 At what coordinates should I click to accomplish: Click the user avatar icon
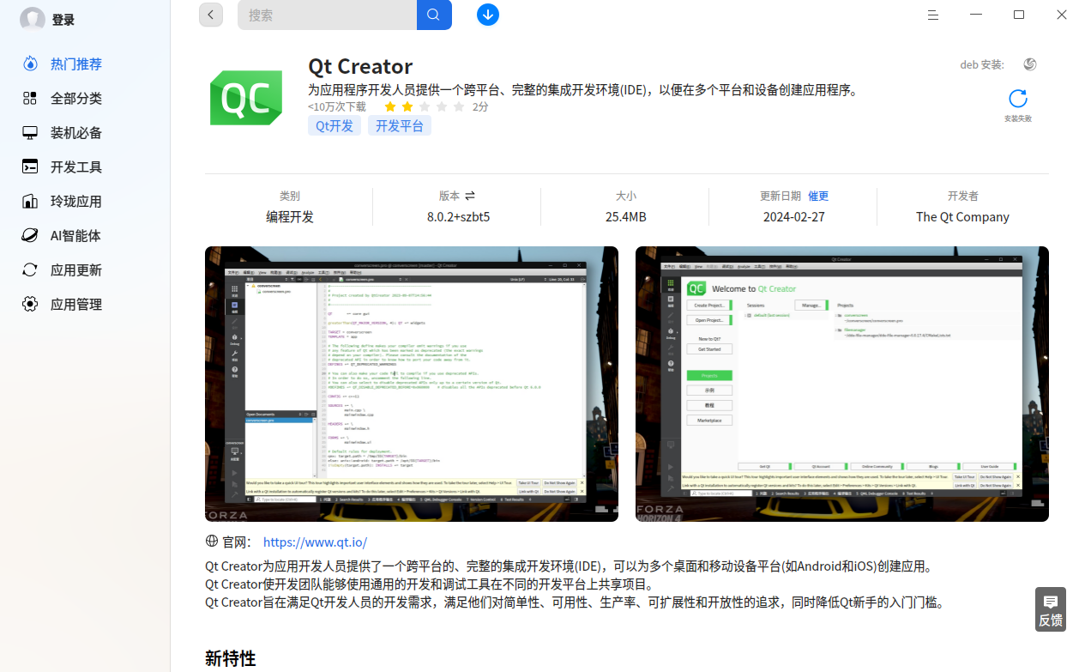[x=33, y=19]
